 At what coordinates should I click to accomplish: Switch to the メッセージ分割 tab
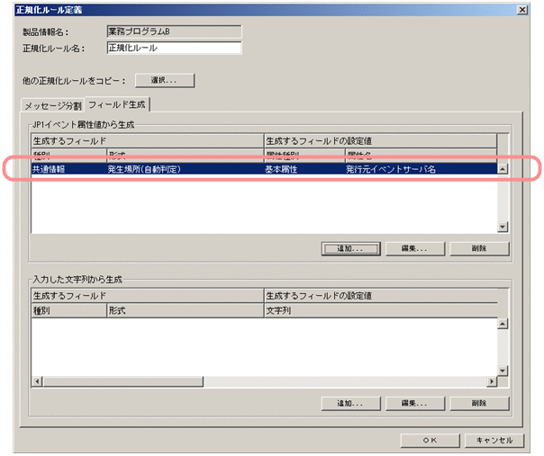click(53, 106)
